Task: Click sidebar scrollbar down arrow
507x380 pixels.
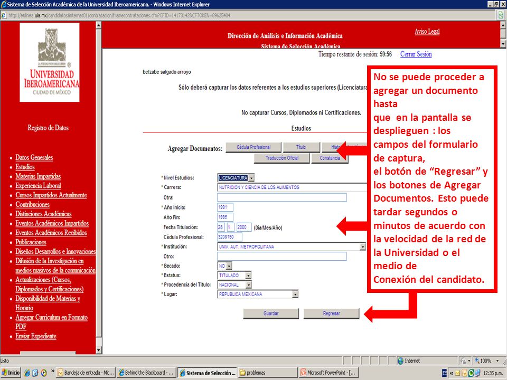Action: coord(99,350)
